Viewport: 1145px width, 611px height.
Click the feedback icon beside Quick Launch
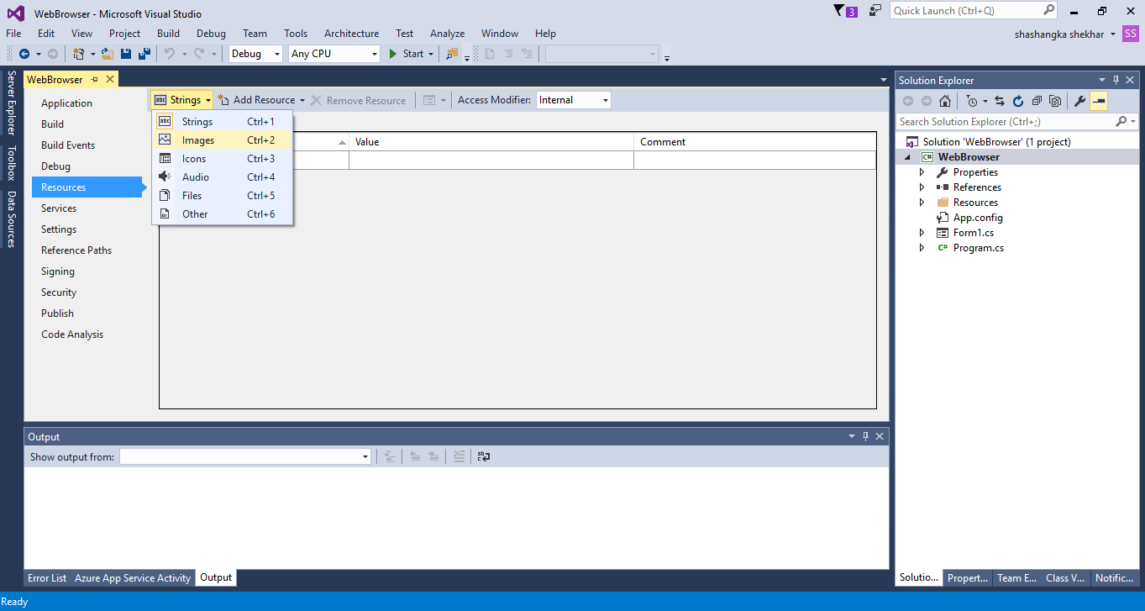[875, 10]
